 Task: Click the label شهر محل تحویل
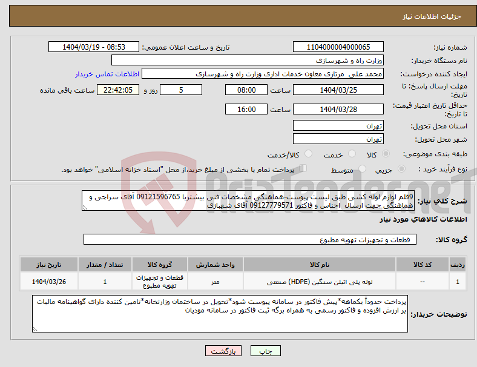[x=441, y=139]
